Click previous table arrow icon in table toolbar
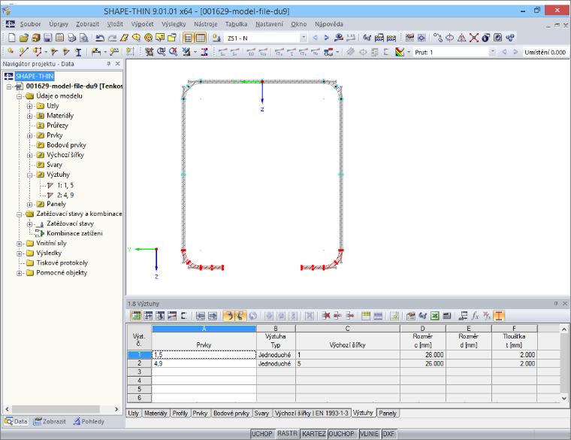 coord(201,316)
